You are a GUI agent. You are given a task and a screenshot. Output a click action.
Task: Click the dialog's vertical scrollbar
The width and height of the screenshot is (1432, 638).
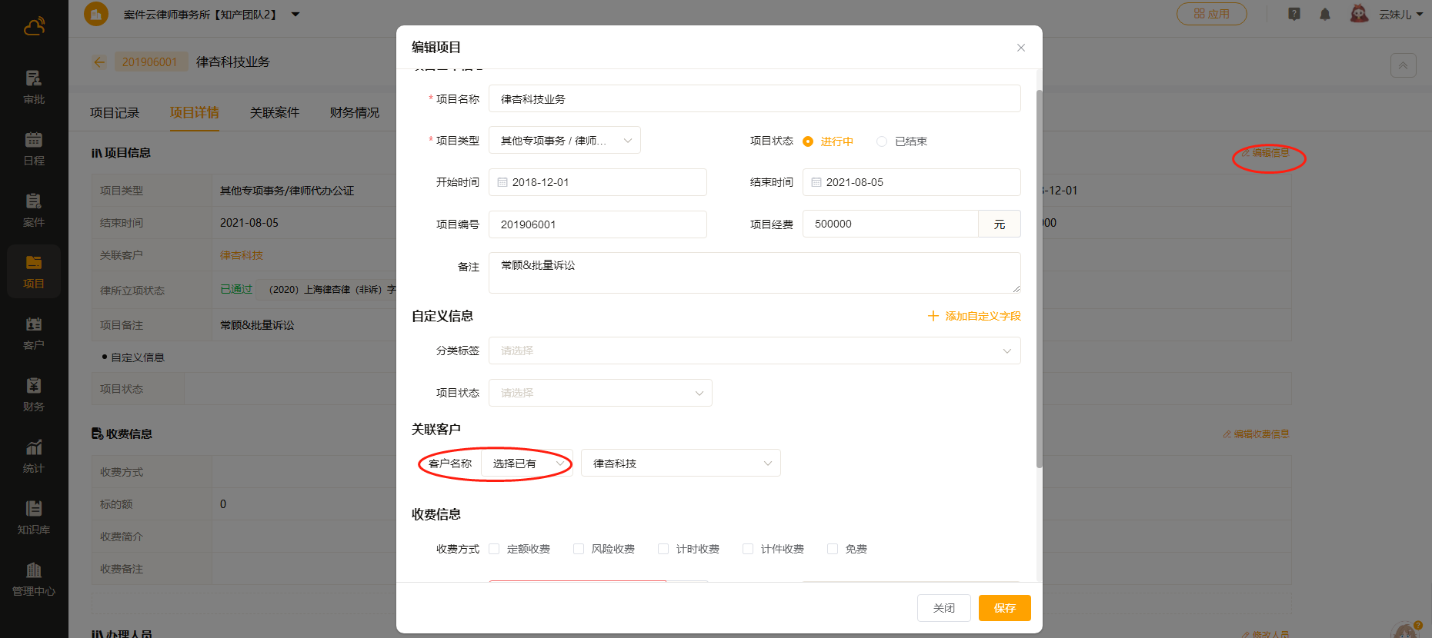[x=1039, y=277]
